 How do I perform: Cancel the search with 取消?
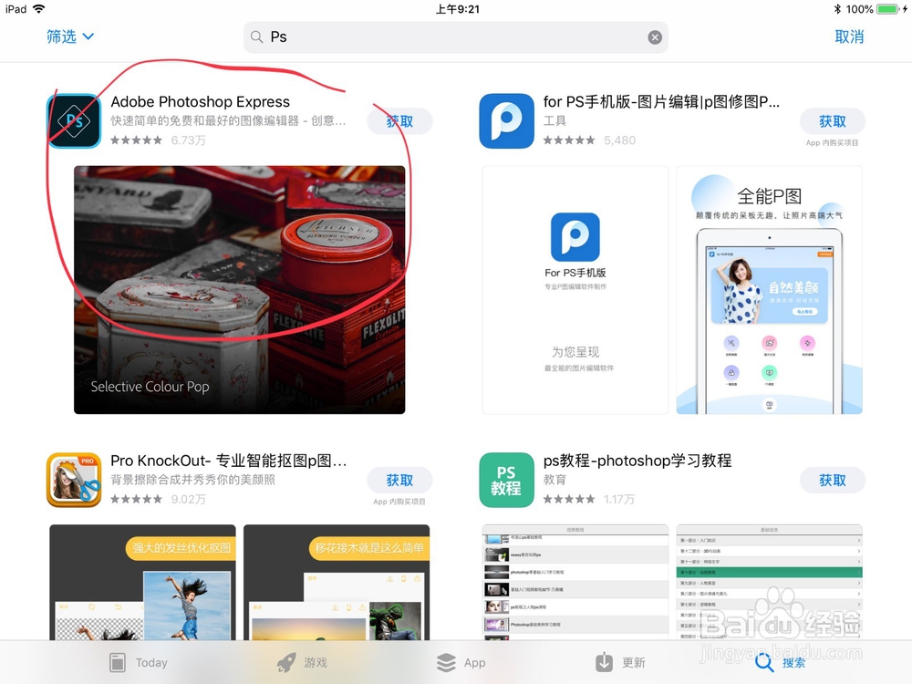pyautogui.click(x=849, y=36)
